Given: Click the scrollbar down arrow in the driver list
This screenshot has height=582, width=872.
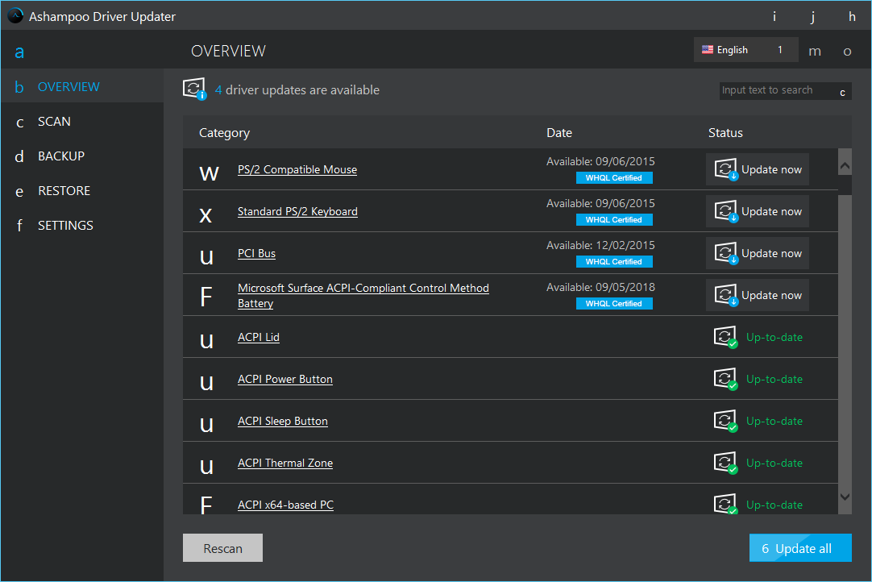Looking at the screenshot, I should (845, 497).
